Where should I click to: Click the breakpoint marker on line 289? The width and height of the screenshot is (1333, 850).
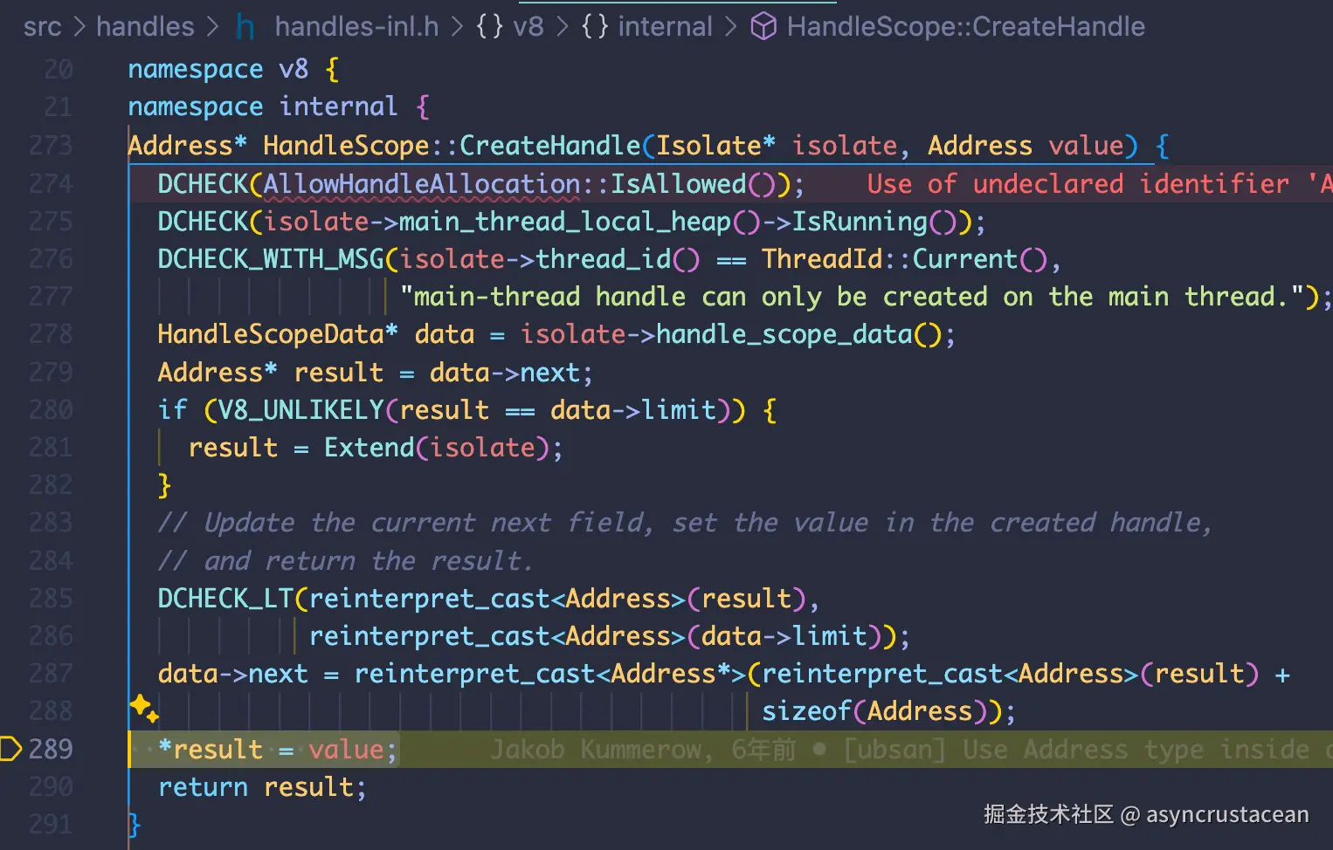(x=10, y=749)
